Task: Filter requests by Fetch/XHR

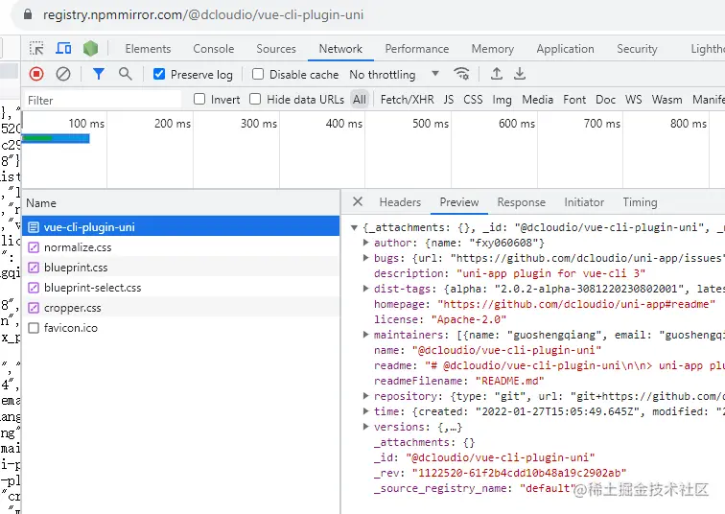Action: pyautogui.click(x=408, y=100)
